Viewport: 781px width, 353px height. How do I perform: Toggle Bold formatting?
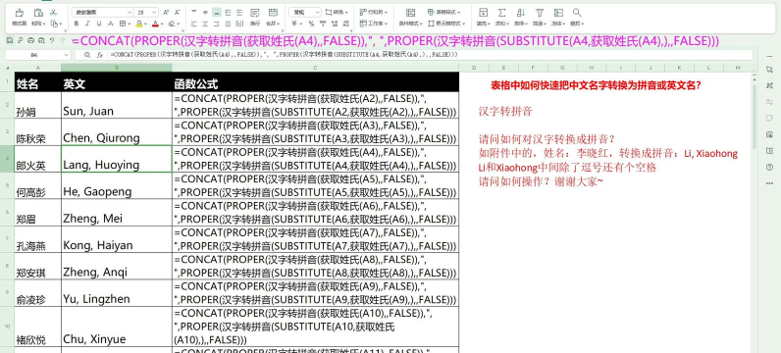click(x=77, y=24)
